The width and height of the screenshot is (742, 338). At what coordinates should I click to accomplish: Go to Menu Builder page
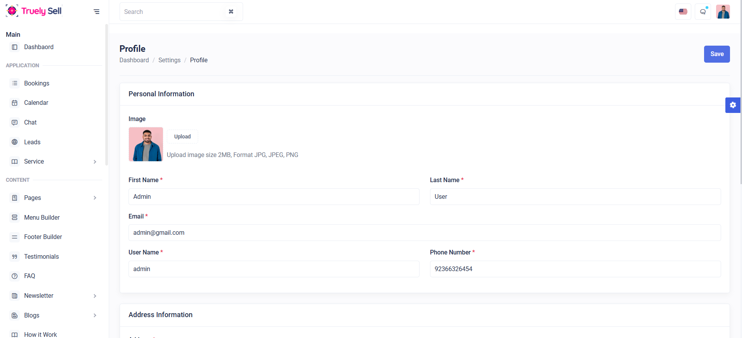[42, 217]
